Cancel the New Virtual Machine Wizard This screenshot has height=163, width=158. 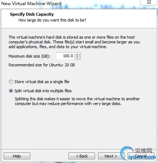(x=141, y=156)
